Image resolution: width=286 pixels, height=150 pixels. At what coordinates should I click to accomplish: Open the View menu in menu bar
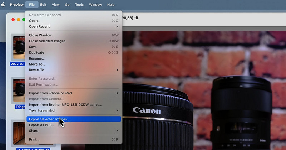point(55,5)
